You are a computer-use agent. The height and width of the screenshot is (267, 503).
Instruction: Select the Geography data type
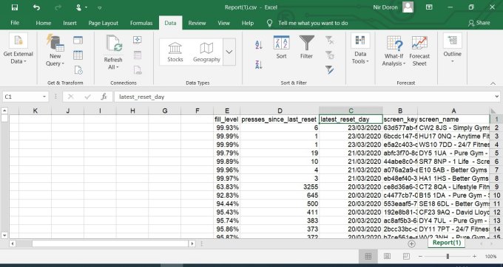[x=206, y=52]
